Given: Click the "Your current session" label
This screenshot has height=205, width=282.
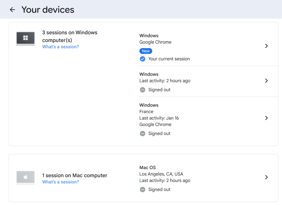Looking at the screenshot, I should [x=169, y=59].
